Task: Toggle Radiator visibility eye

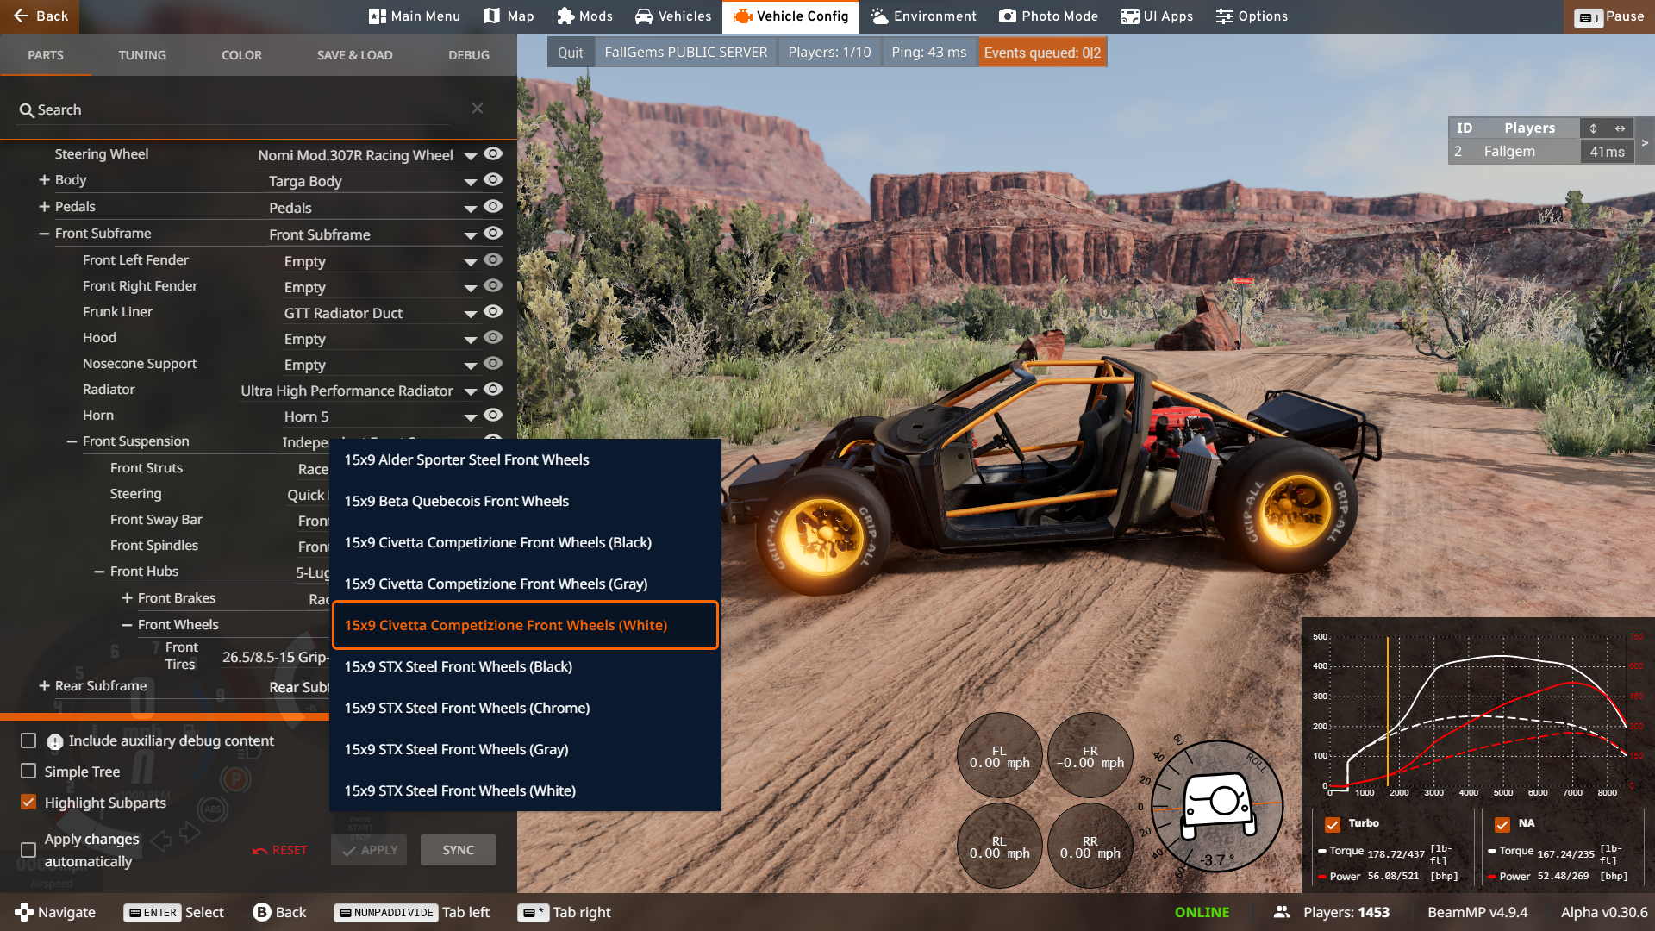Action: click(x=493, y=389)
